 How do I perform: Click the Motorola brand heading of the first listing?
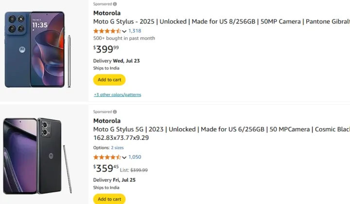point(107,13)
